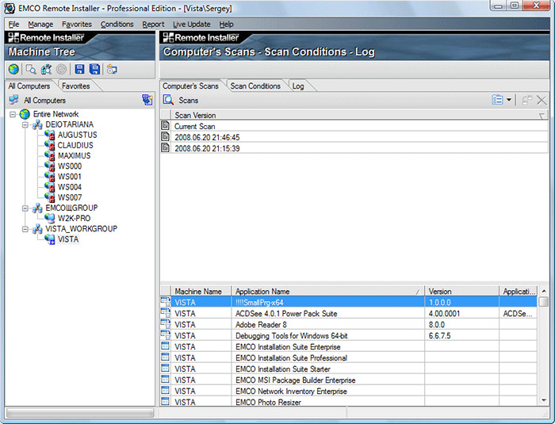This screenshot has width=555, height=424.
Task: Collapse the EMCOШGROUP workgroup node
Action: point(25,208)
